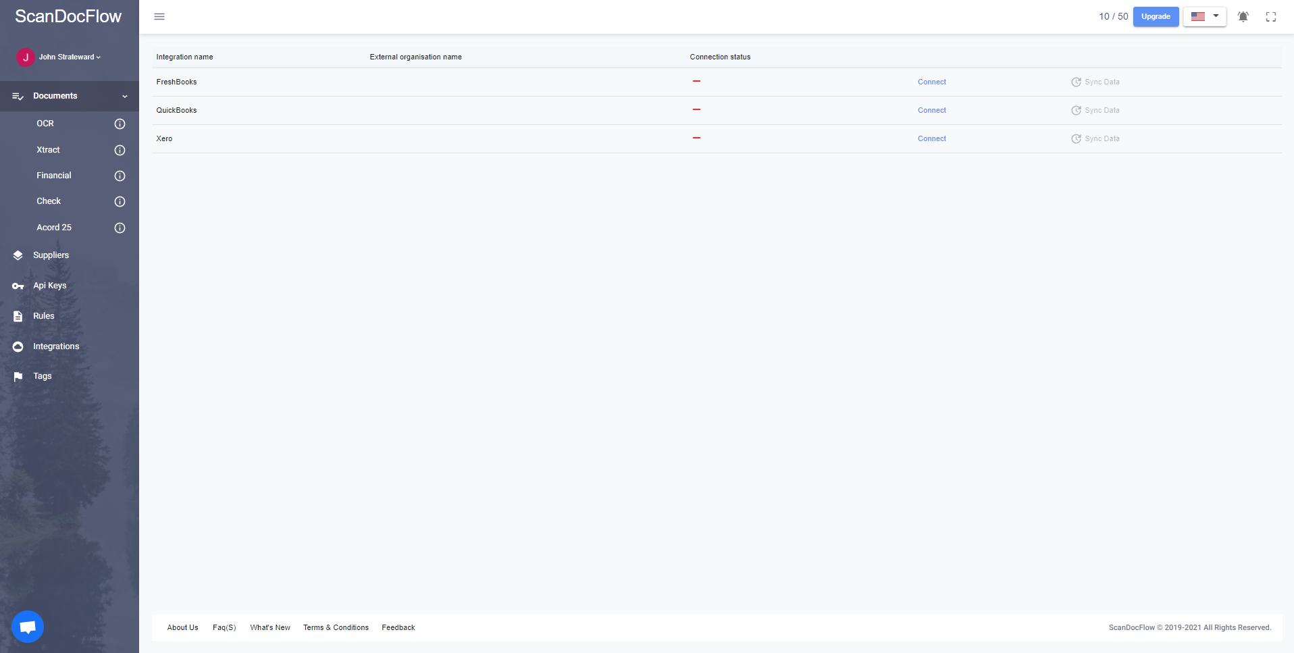This screenshot has height=653, width=1294.
Task: Select the FreshBooks integration name
Action: pos(176,82)
